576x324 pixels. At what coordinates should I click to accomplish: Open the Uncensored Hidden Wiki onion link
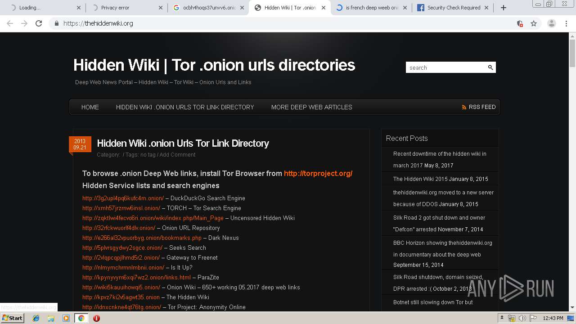[x=153, y=218]
